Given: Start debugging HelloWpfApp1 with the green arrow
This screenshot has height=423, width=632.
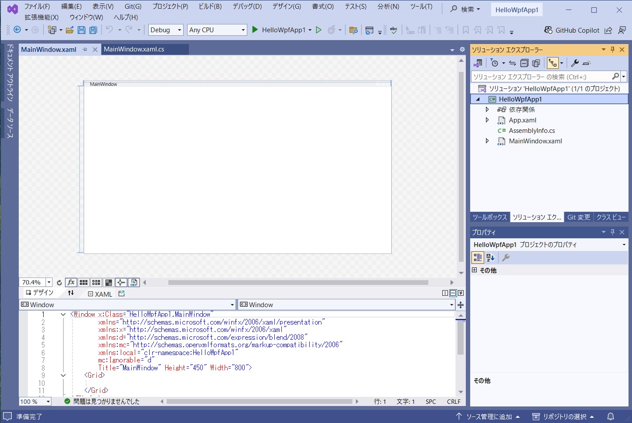Looking at the screenshot, I should point(255,30).
